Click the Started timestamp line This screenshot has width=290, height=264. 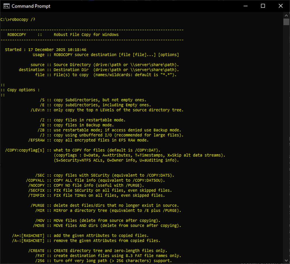[46, 49]
